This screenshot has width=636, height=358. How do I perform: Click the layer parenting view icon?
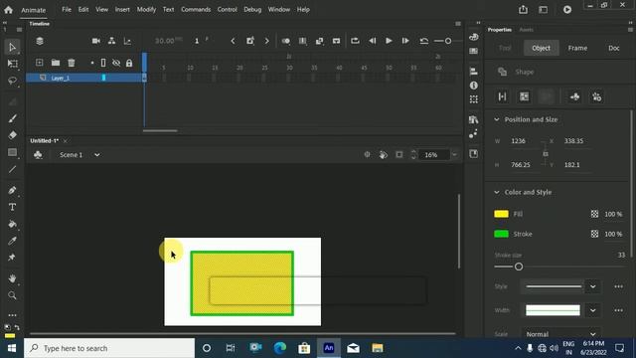coord(111,41)
